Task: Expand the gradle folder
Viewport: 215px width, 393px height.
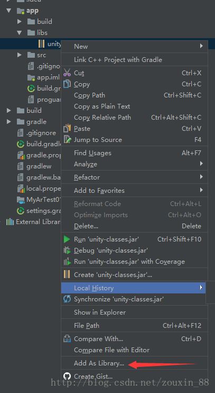Action: tap(9, 122)
